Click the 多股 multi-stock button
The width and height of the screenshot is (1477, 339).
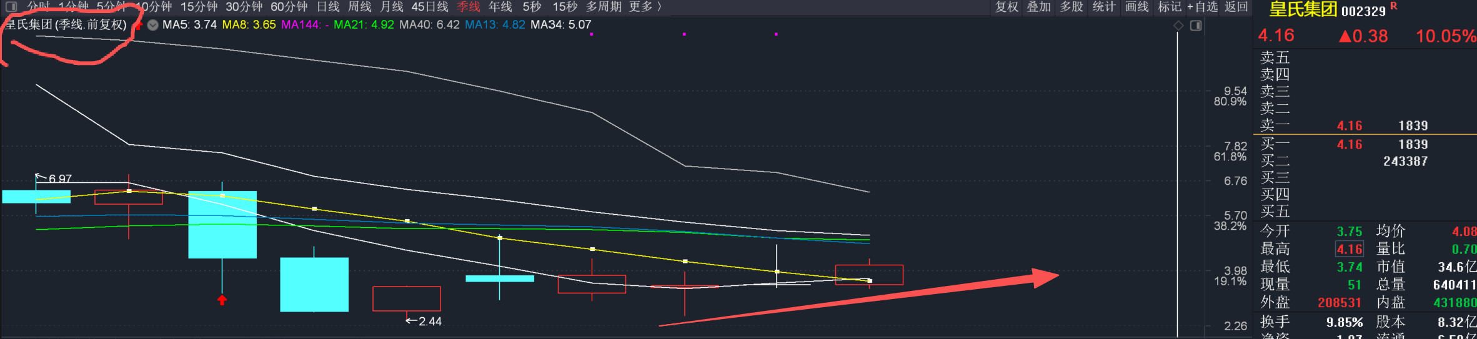(x=1071, y=6)
